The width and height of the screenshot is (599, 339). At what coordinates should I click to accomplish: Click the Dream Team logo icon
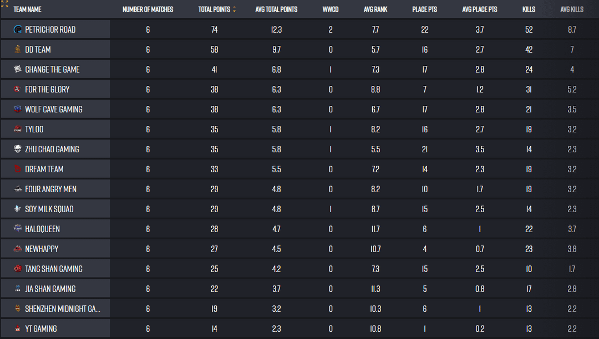pos(18,169)
